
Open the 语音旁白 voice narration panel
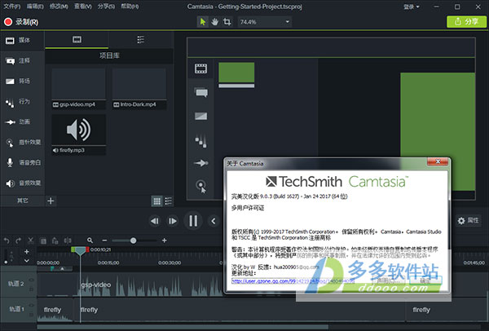click(23, 162)
